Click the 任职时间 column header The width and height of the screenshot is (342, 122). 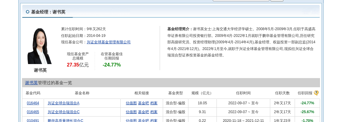(243, 93)
